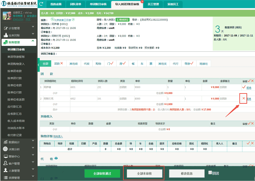255x181 pixels.
Task: Click 拒绝 on the 阿斯打死 row
Action: pos(249,99)
